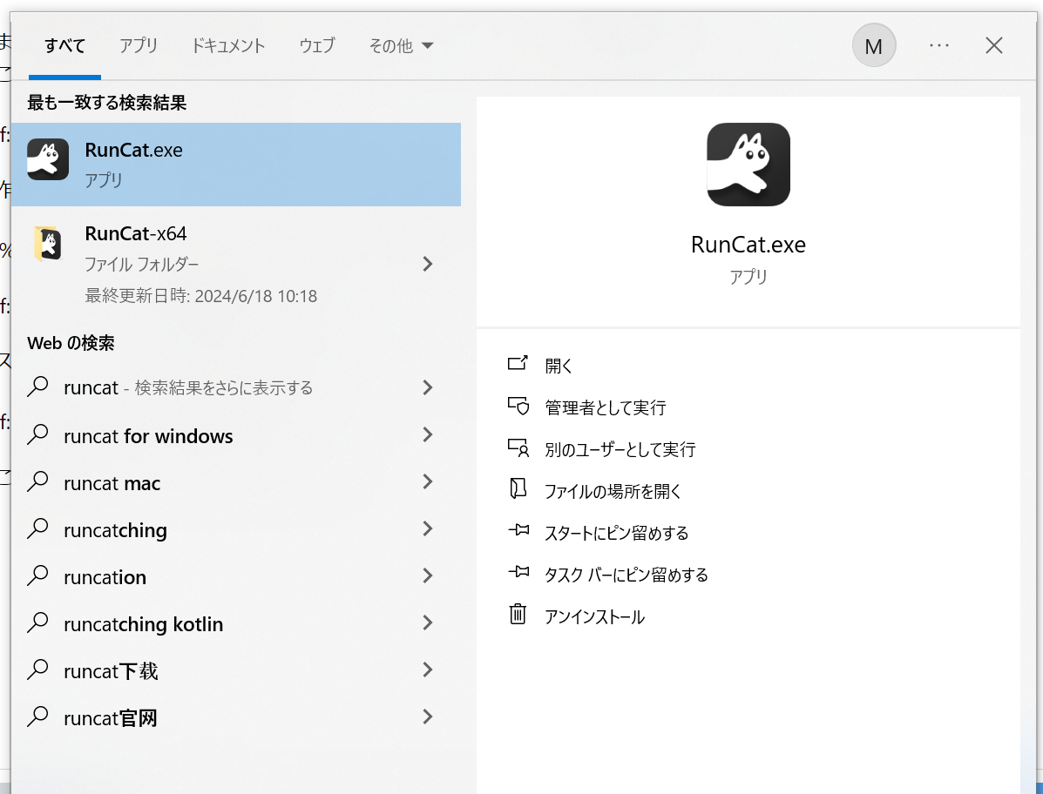Click the magnifier icon beside "runcatching"
The image size is (1043, 794).
tap(38, 528)
